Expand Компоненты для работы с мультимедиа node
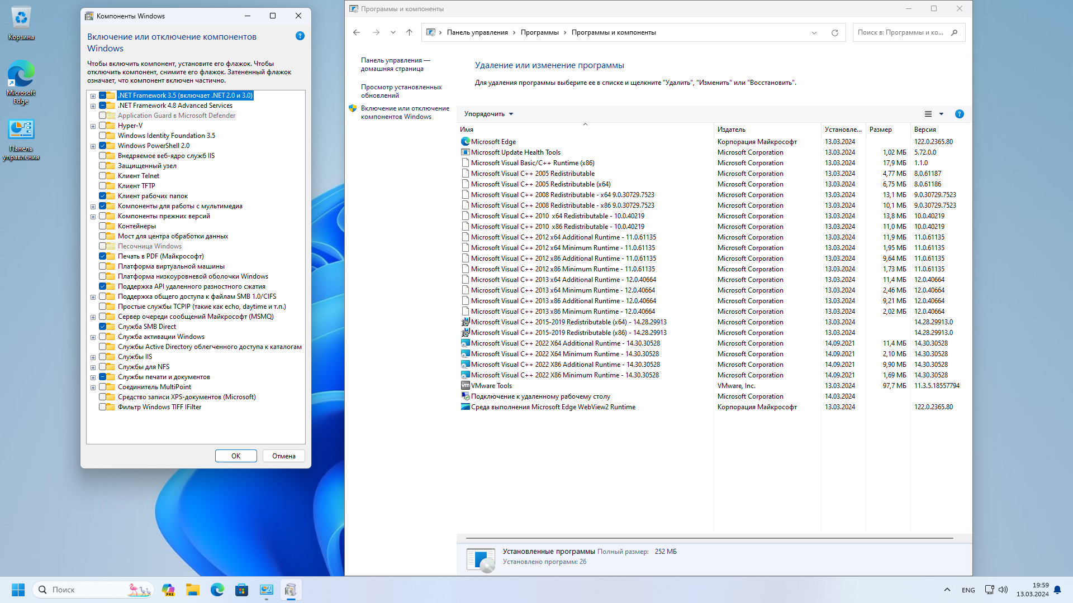 click(x=93, y=207)
